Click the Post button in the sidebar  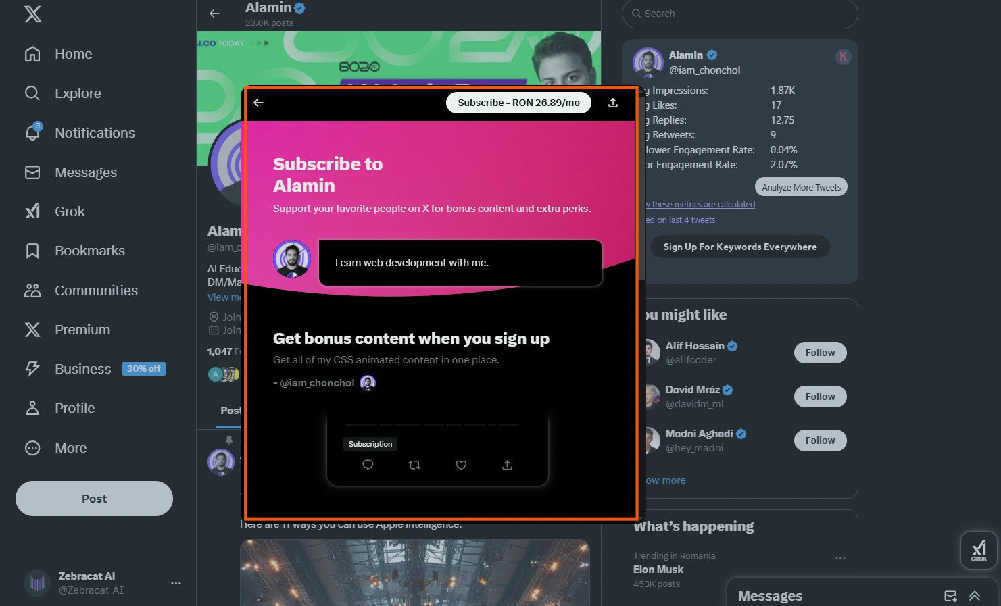[x=94, y=499]
